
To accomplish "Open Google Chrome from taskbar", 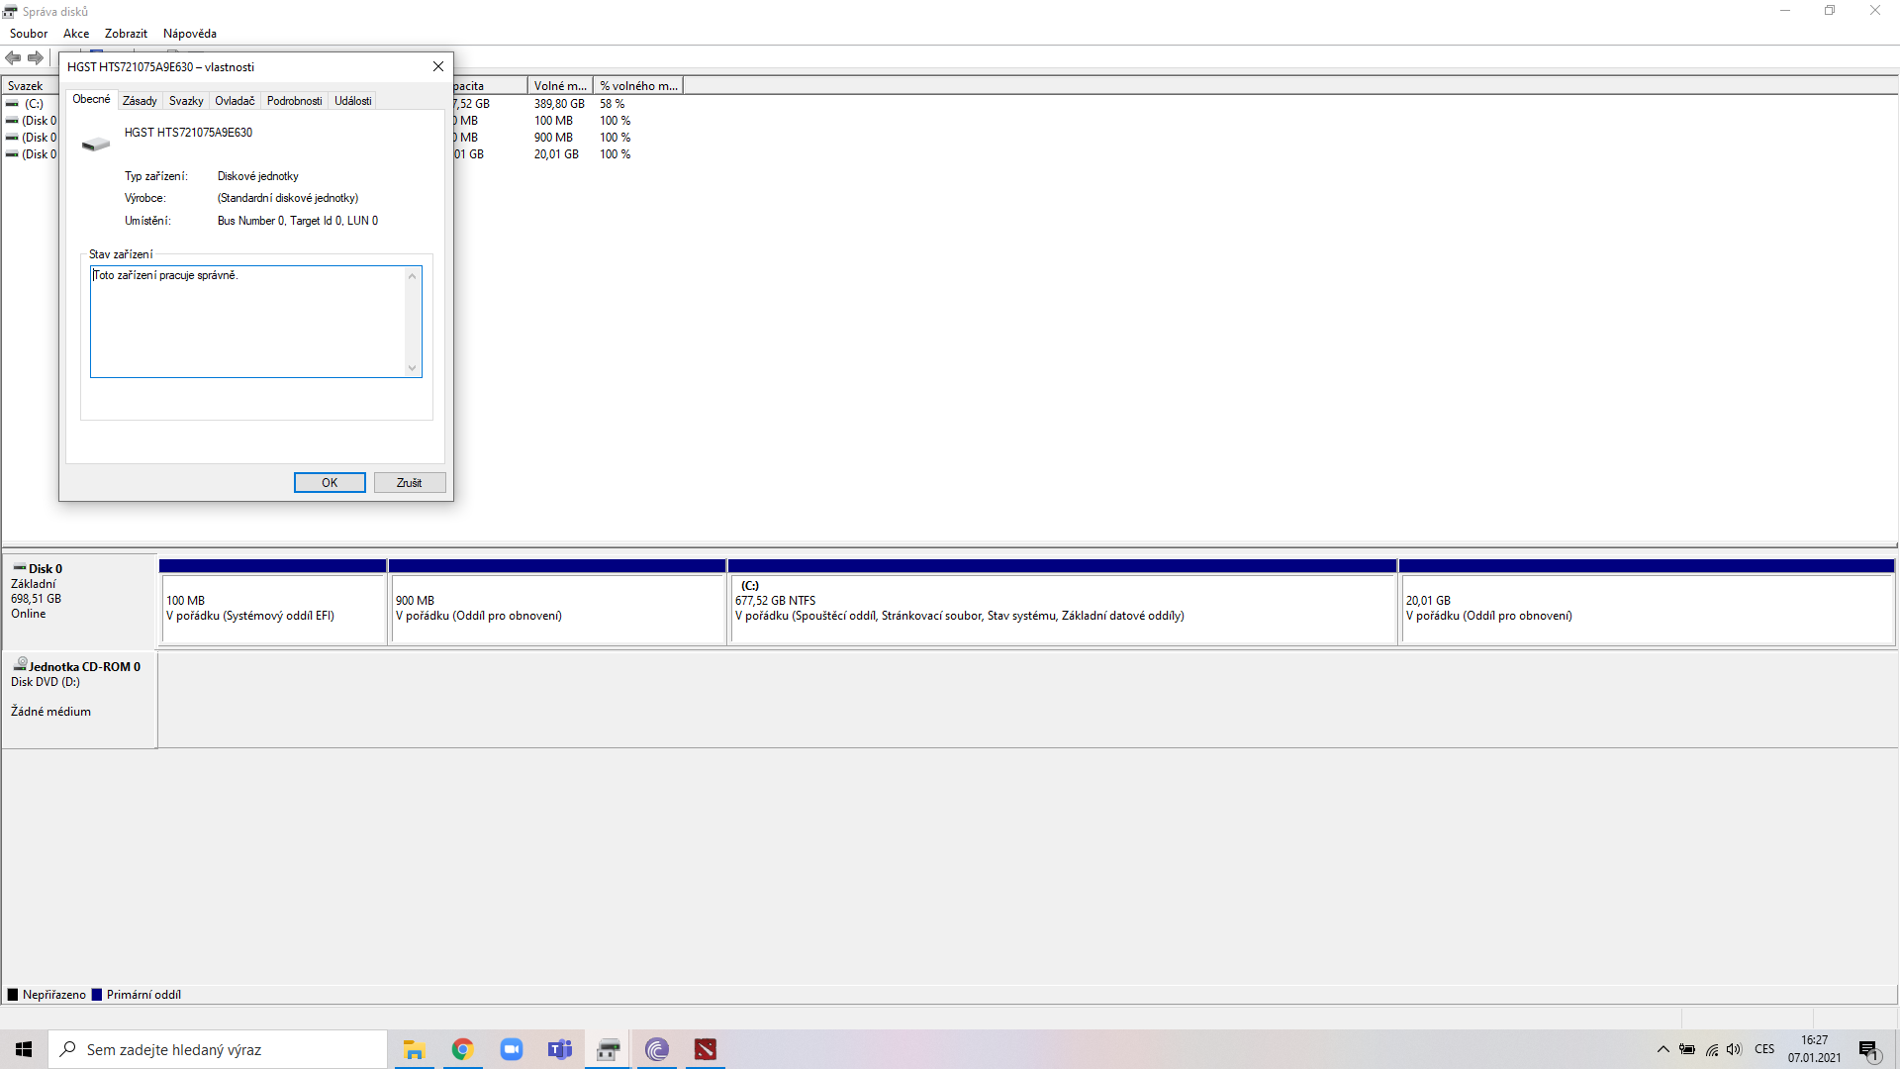I will point(462,1049).
